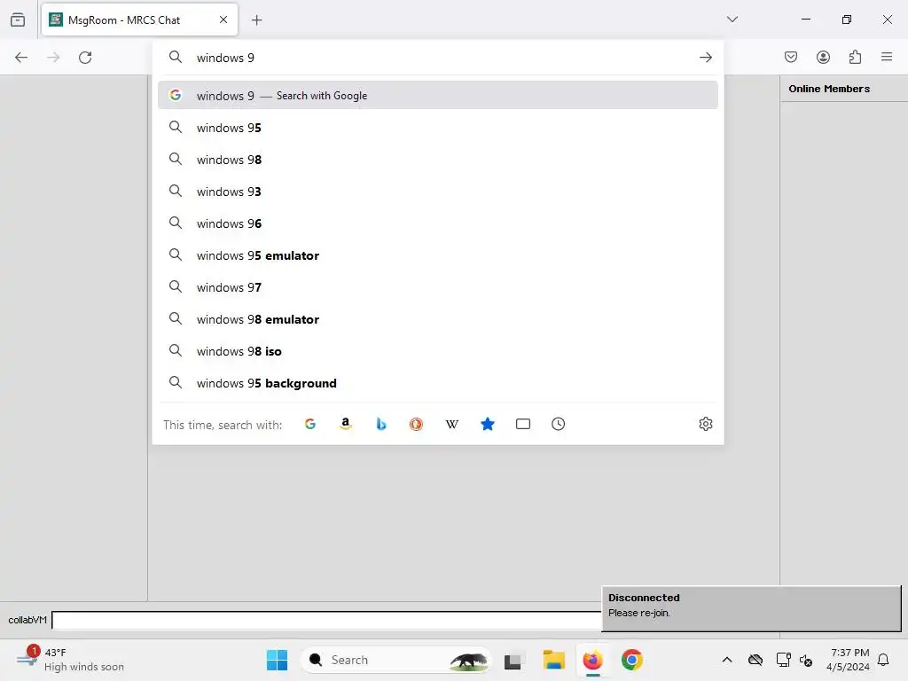Choose the windows 96 suggestion
The height and width of the screenshot is (681, 908).
click(x=438, y=223)
